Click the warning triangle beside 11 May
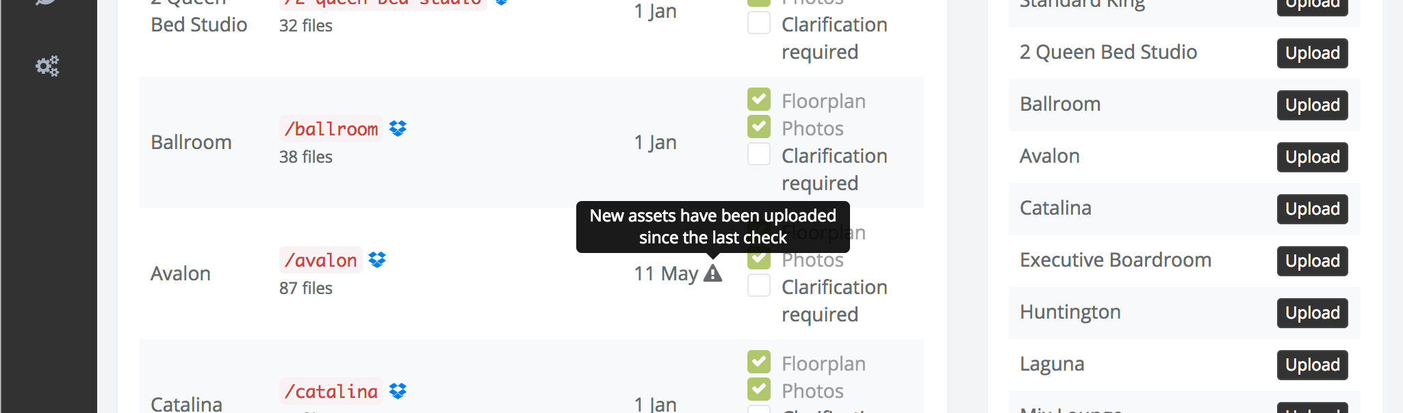1403x413 pixels. tap(713, 273)
